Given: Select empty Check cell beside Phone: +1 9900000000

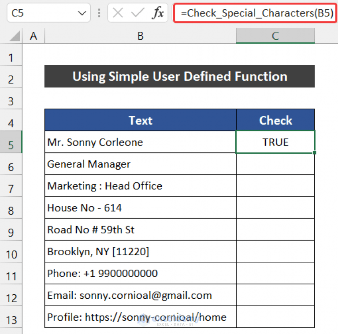Looking at the screenshot, I should (275, 273).
